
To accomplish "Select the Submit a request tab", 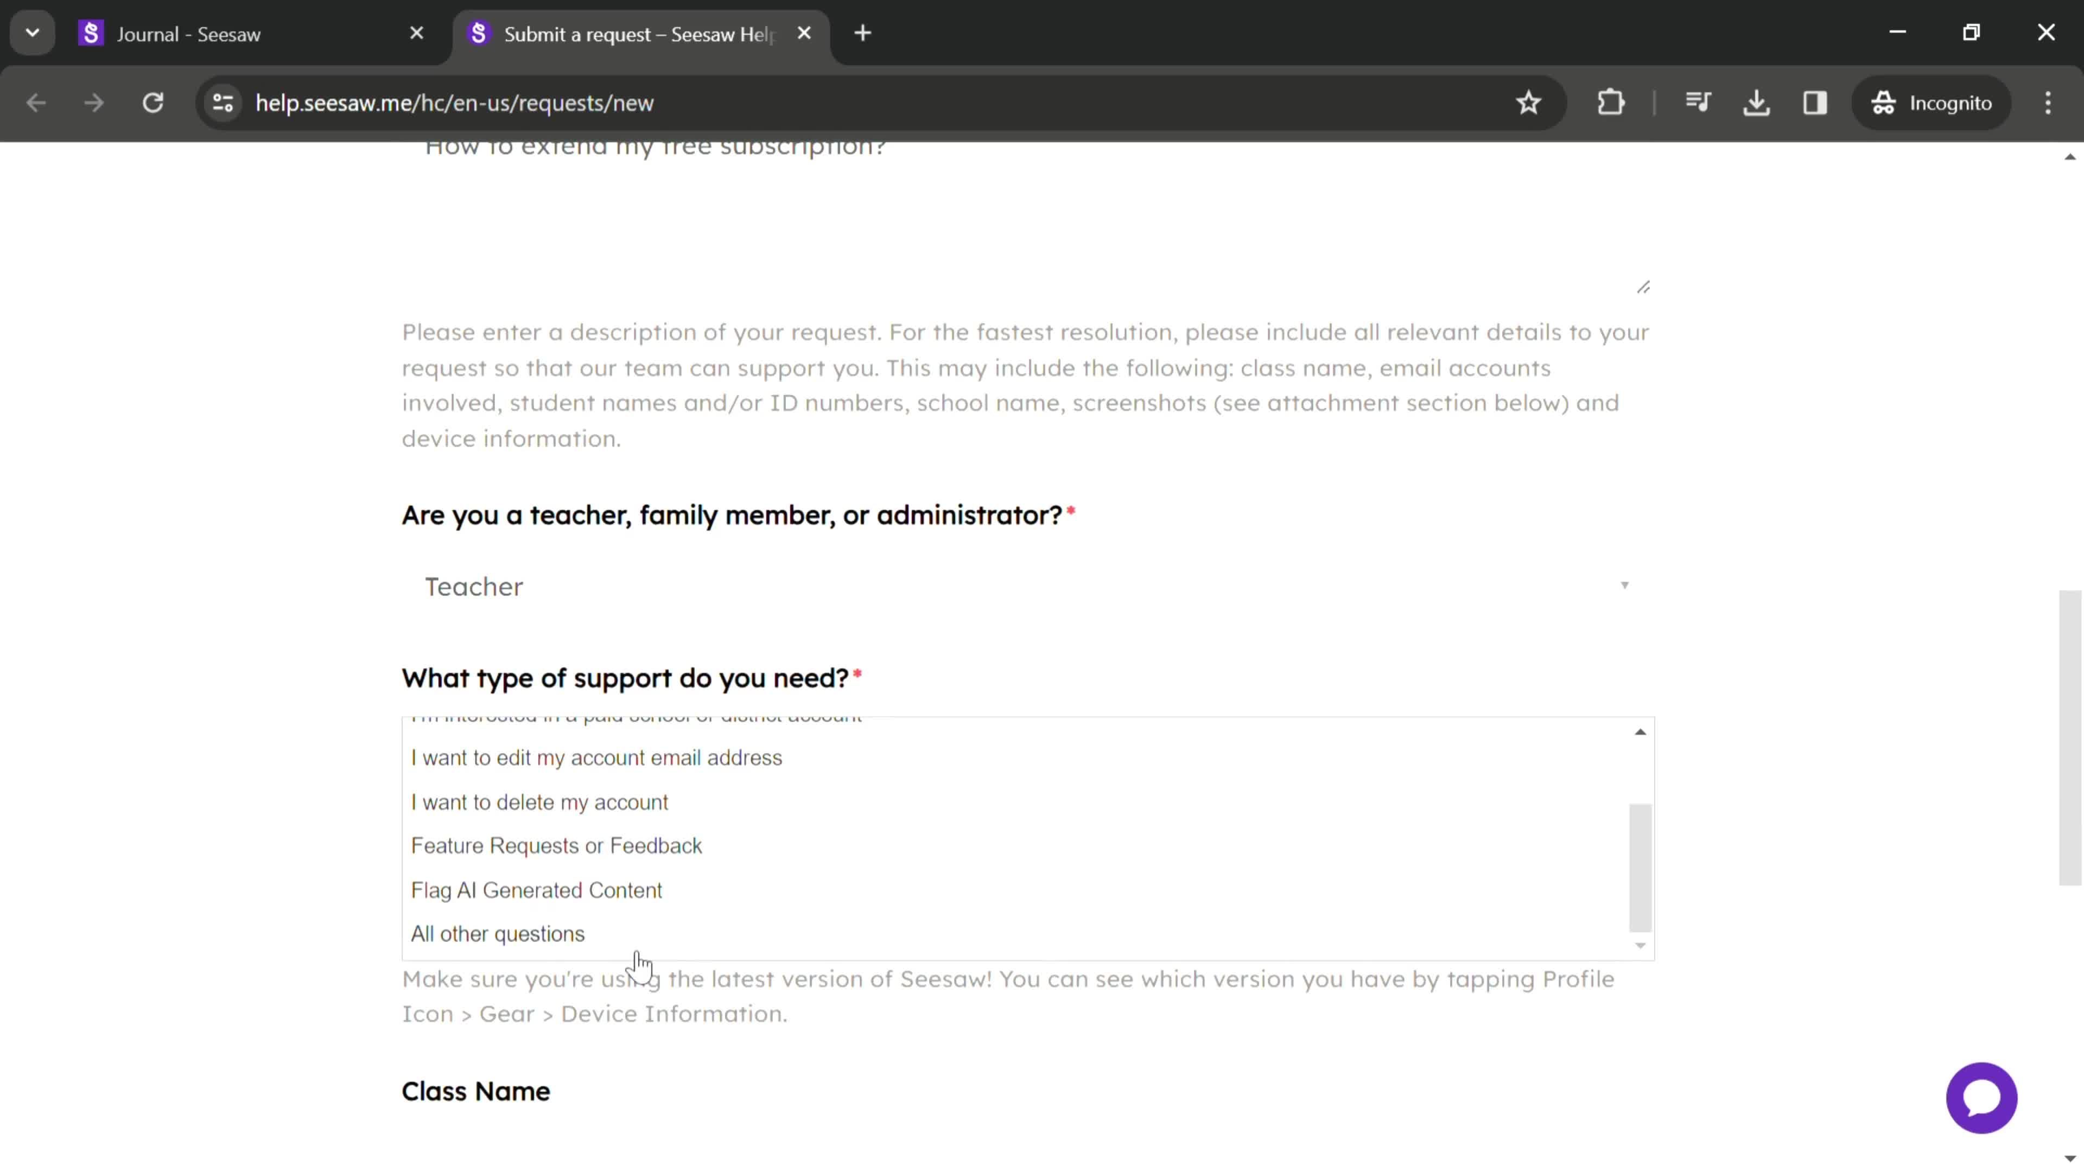I will (x=639, y=33).
